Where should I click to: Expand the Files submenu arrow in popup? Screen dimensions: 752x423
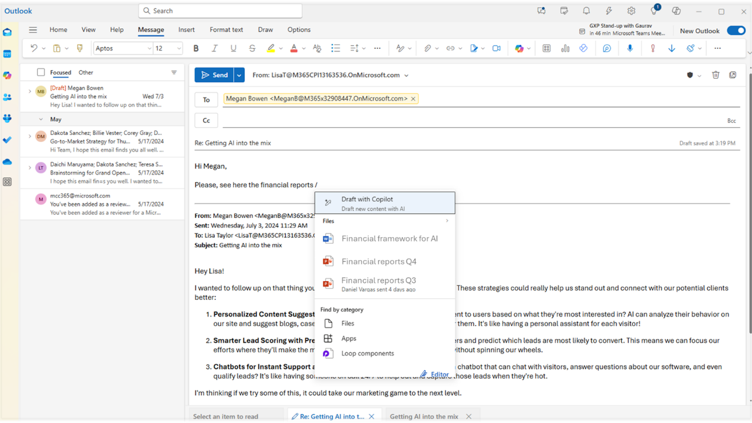click(447, 221)
